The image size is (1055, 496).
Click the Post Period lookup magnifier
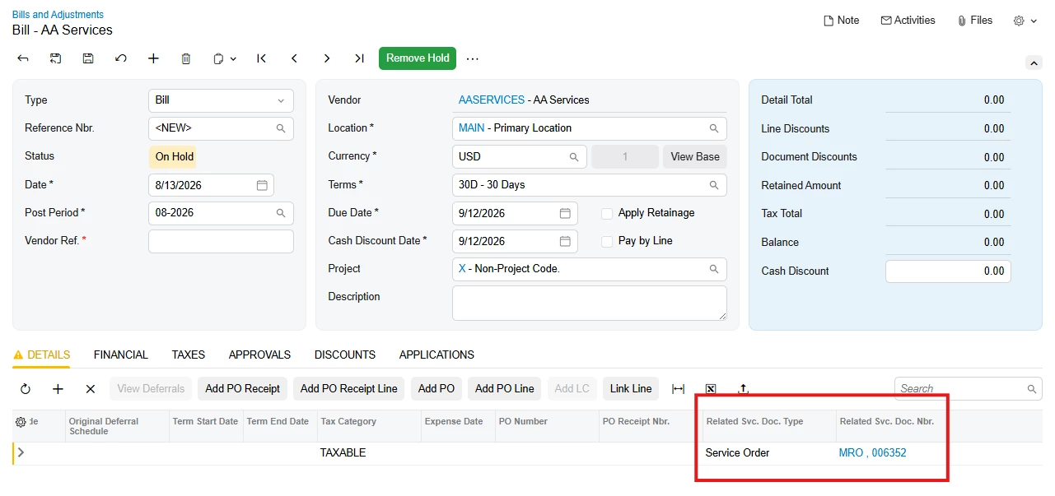pyautogui.click(x=281, y=213)
